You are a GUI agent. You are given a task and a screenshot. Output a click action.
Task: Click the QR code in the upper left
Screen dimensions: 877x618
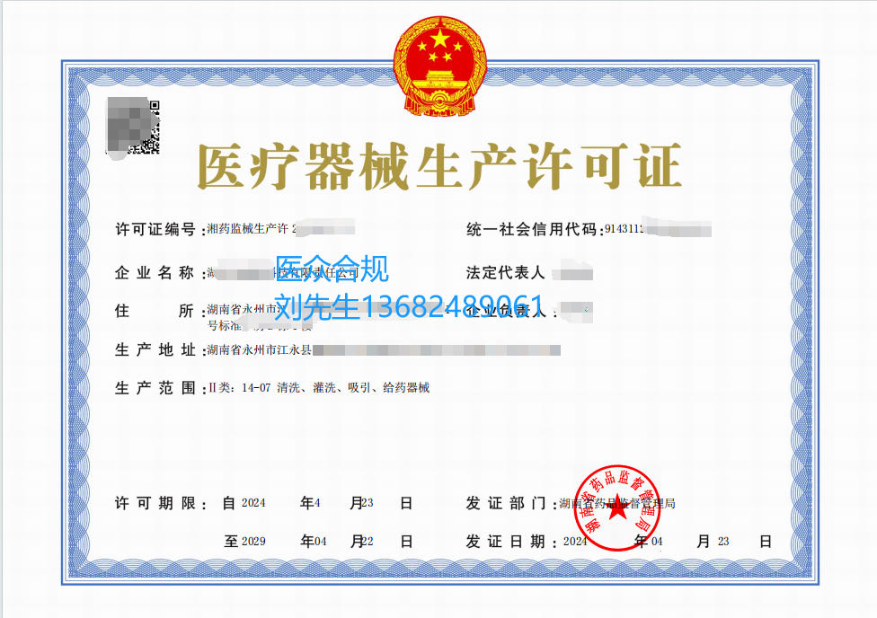click(x=135, y=128)
